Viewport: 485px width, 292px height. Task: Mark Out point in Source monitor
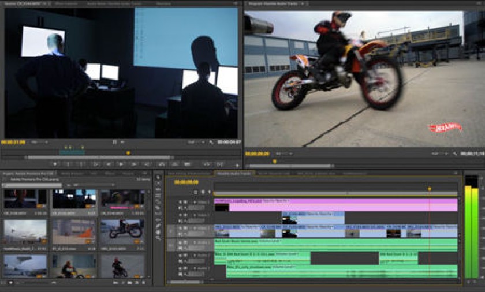pyautogui.click(x=81, y=164)
